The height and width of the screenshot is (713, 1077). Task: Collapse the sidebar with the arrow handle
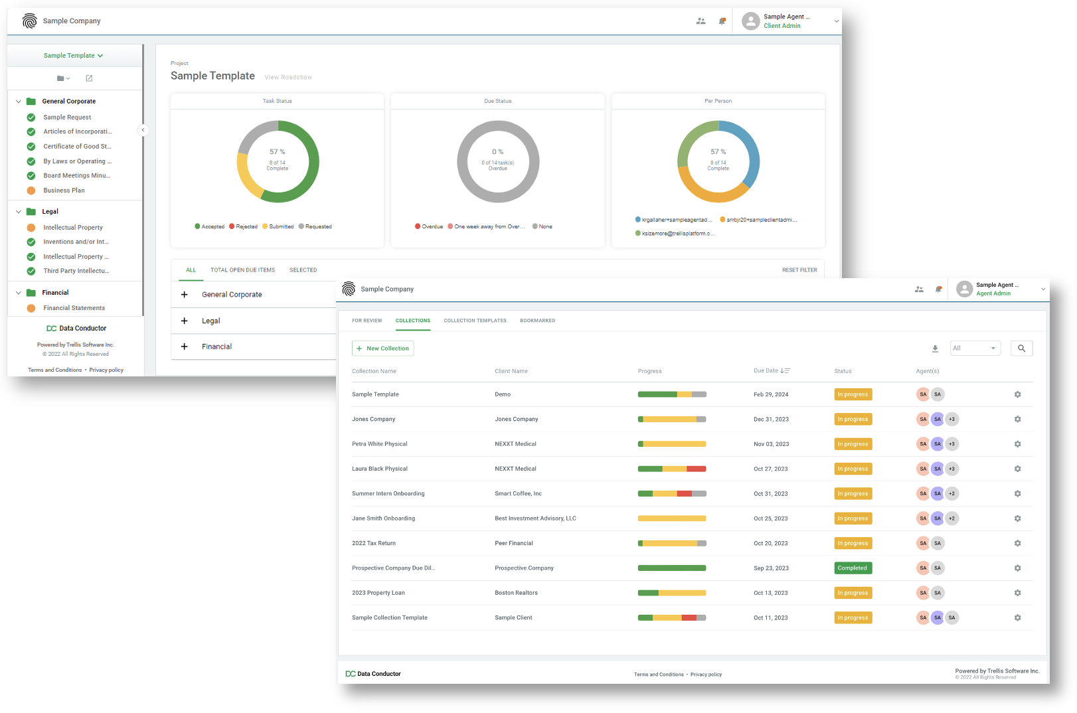tap(143, 130)
